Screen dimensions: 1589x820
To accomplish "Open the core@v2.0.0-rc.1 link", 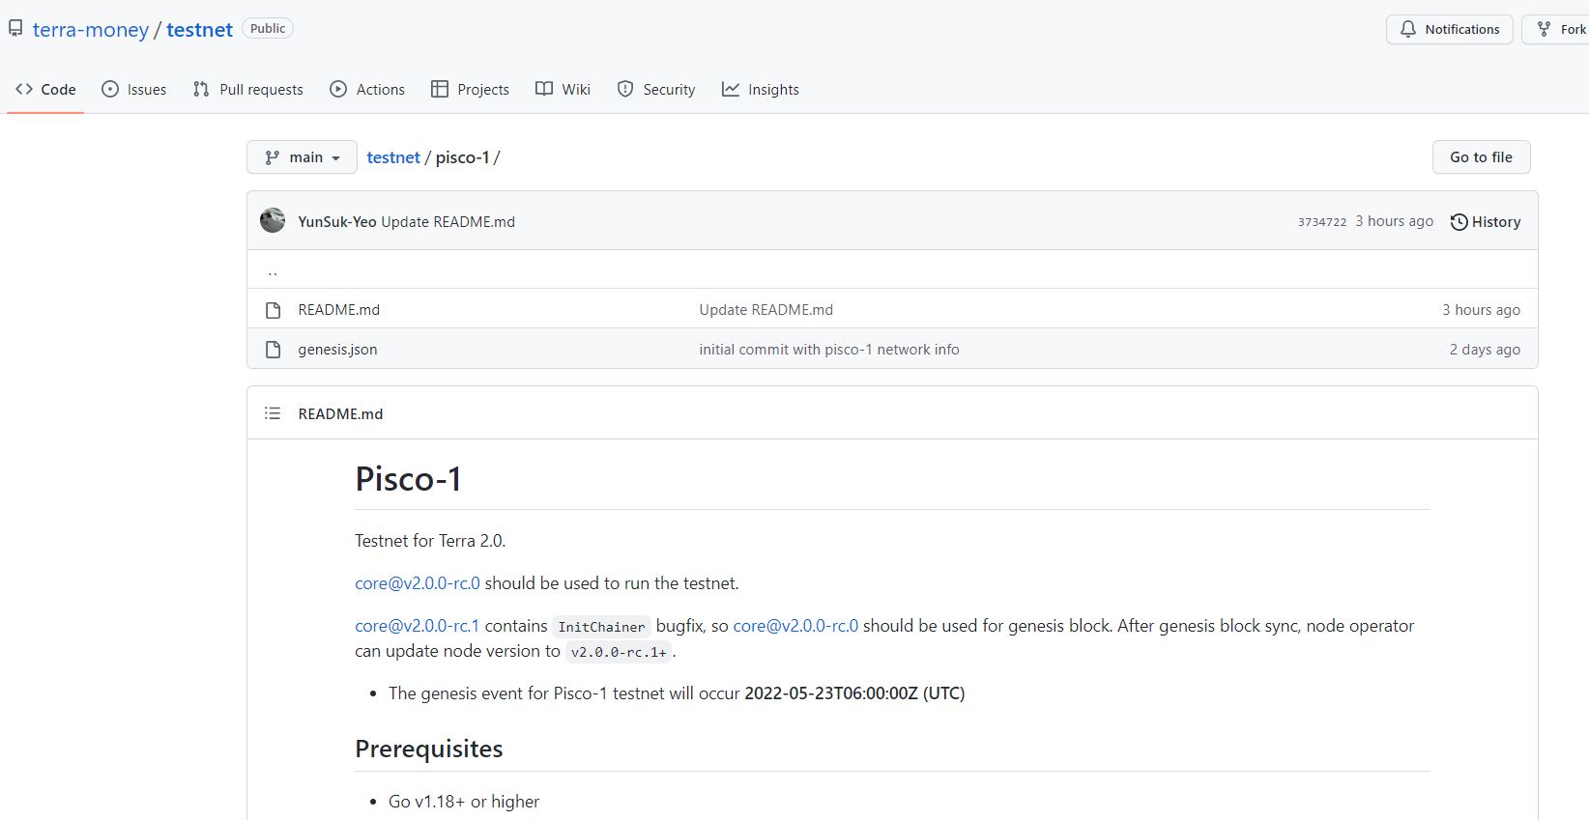I will (417, 626).
